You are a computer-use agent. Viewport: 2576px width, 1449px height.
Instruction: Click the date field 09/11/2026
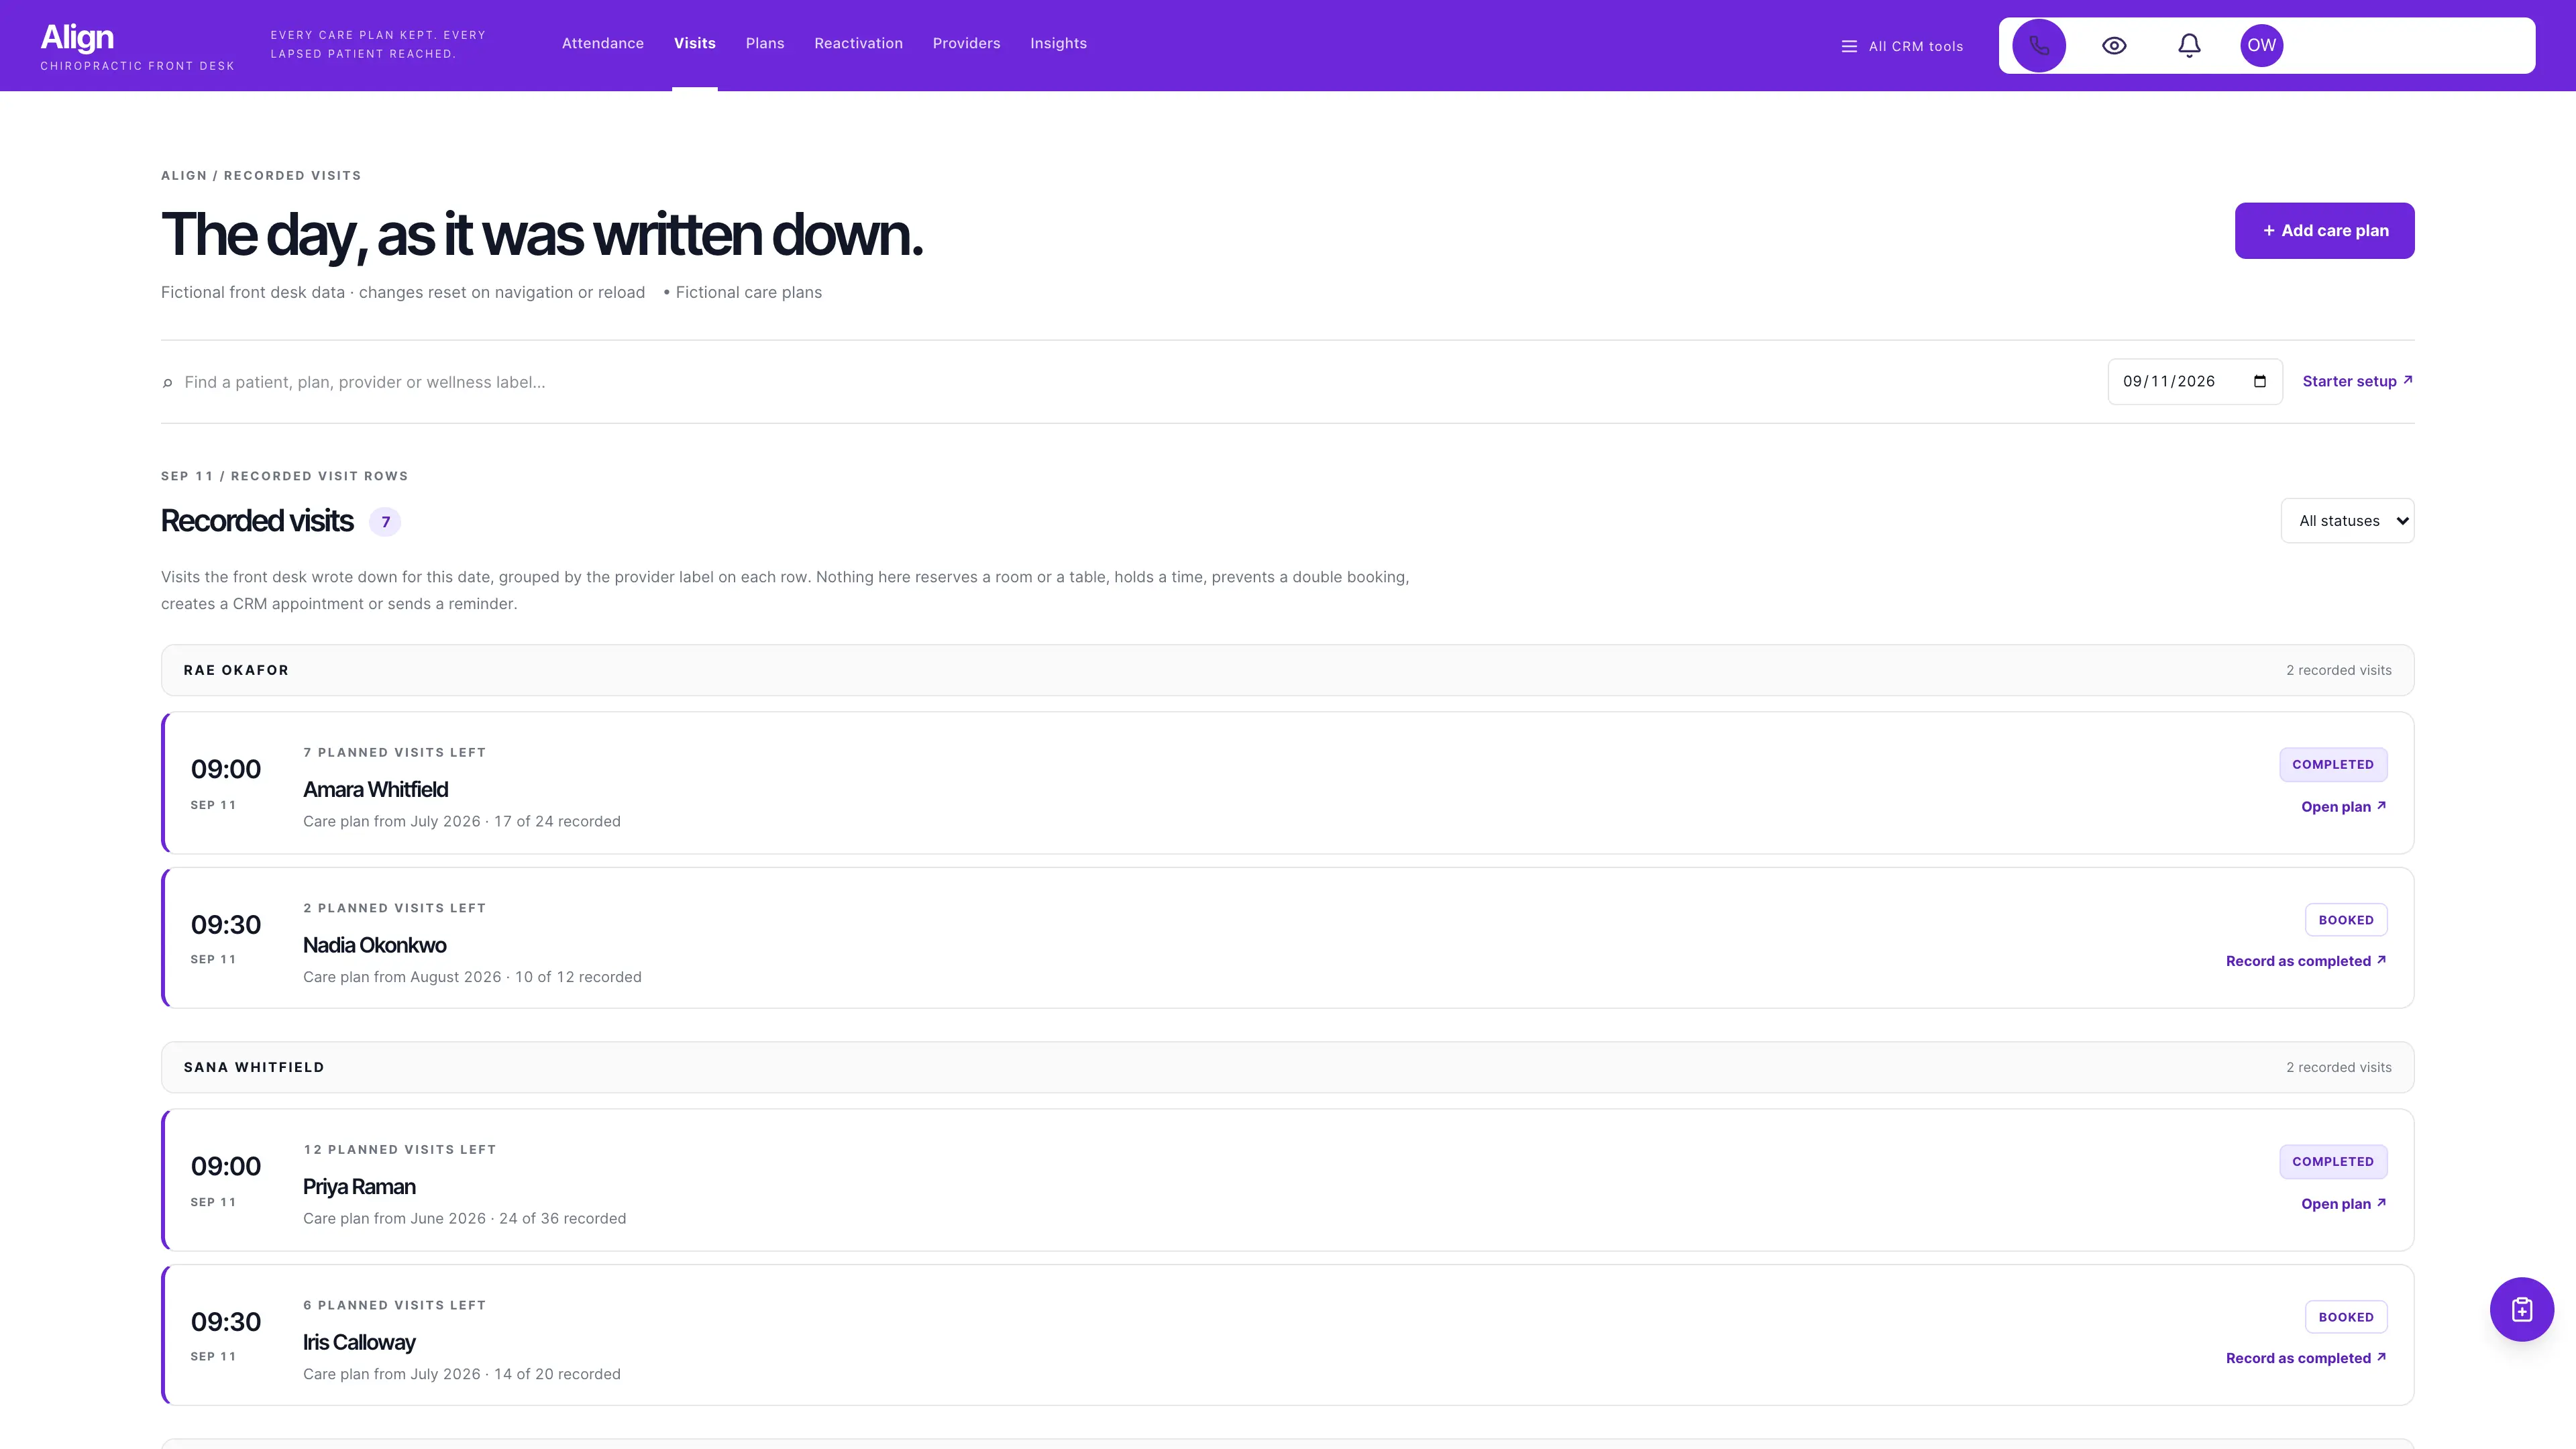[2194, 382]
